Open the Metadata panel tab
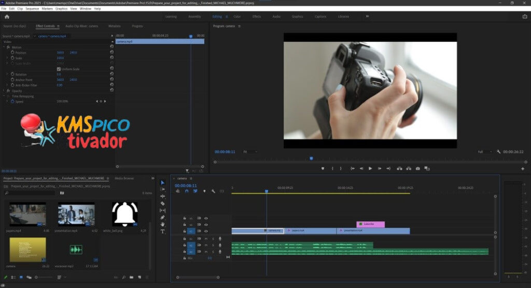This screenshot has height=288, width=531. pos(115,26)
